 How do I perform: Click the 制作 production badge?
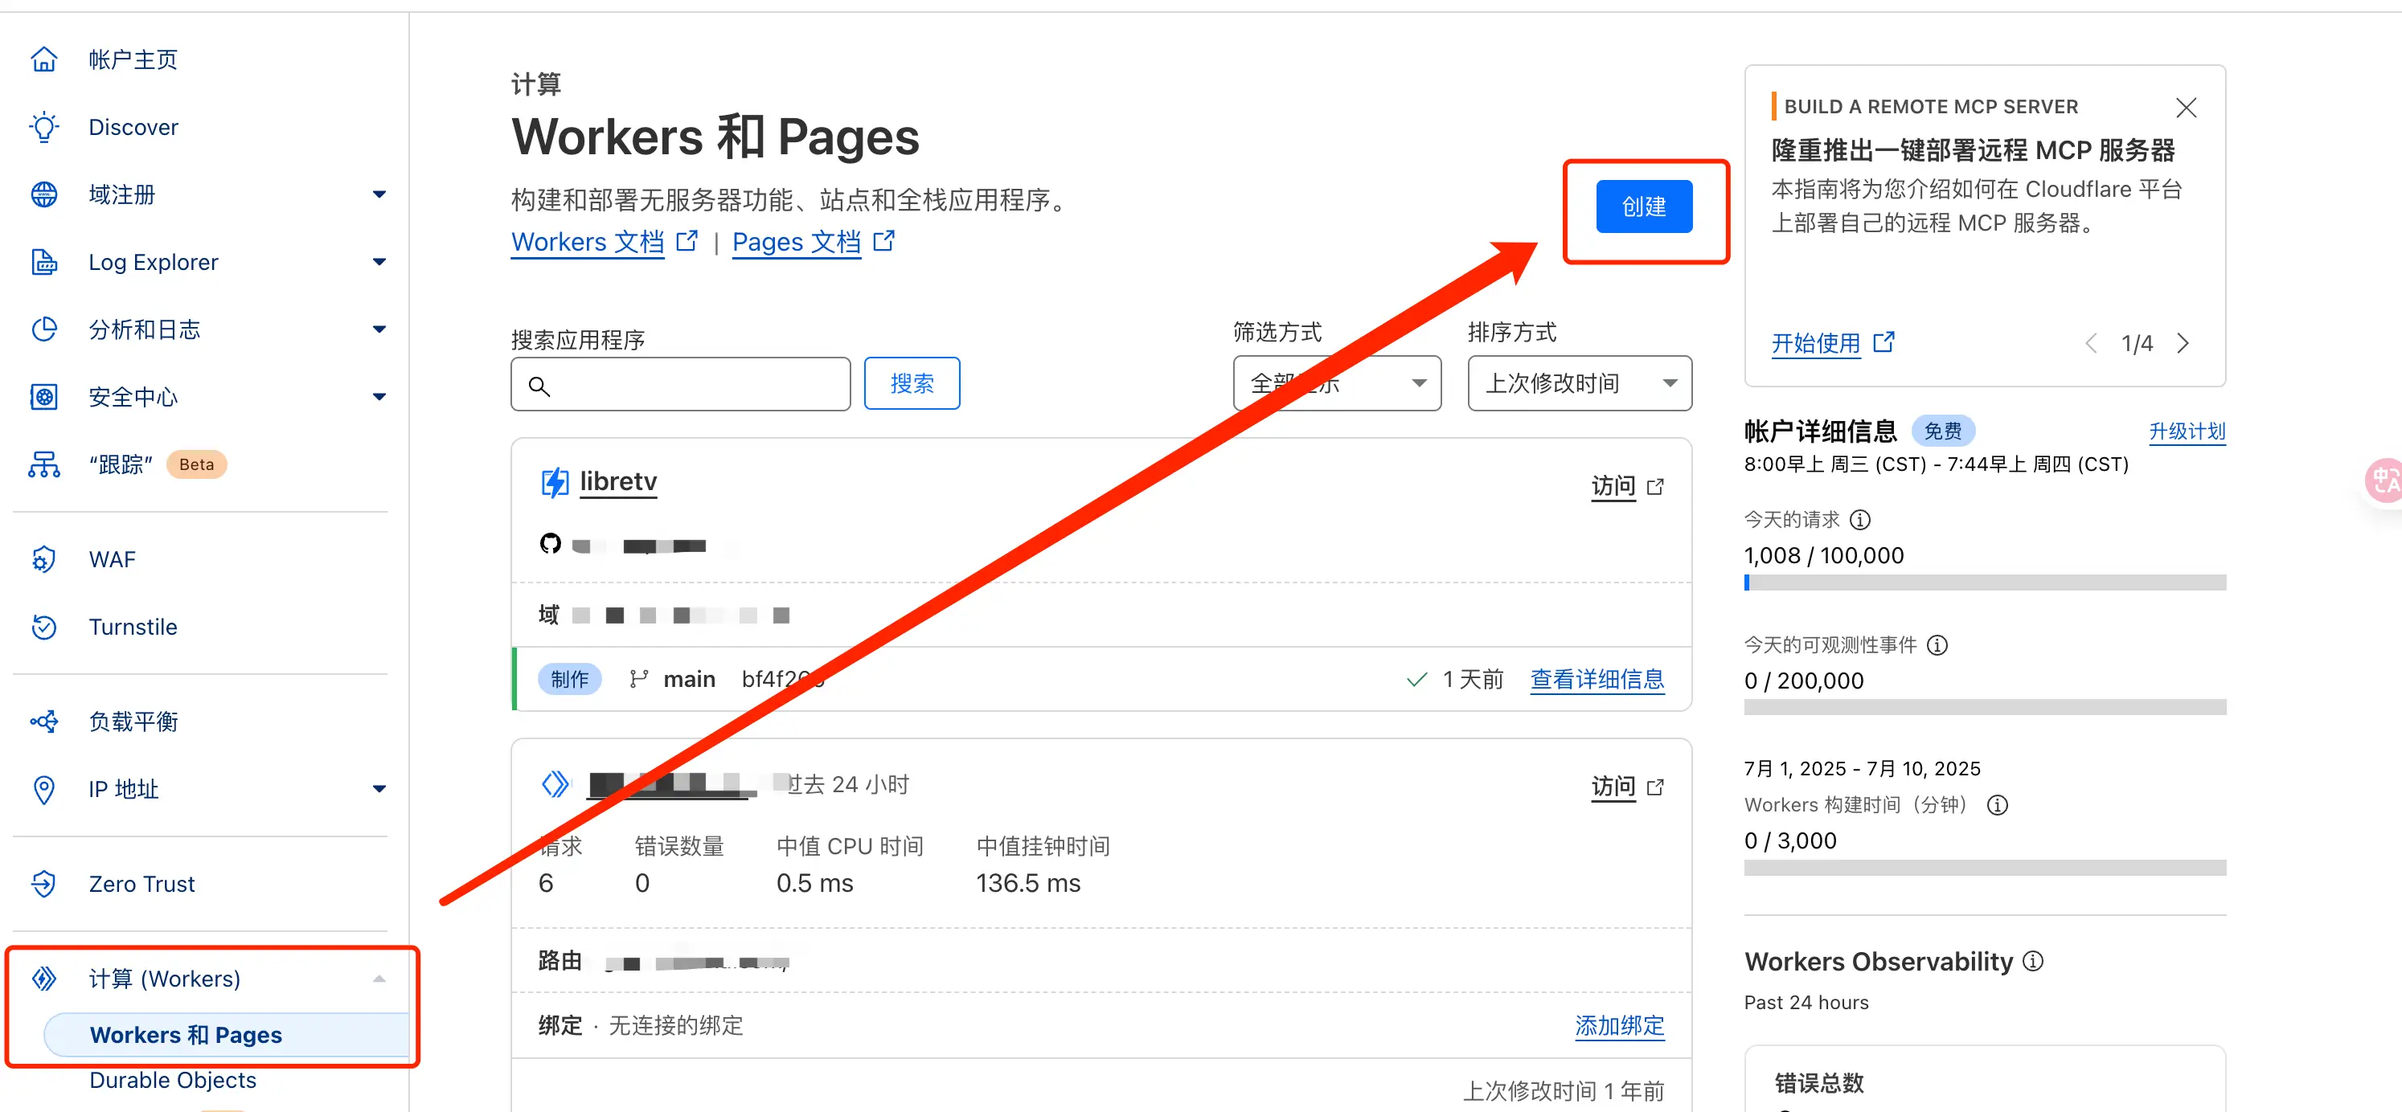(x=569, y=680)
